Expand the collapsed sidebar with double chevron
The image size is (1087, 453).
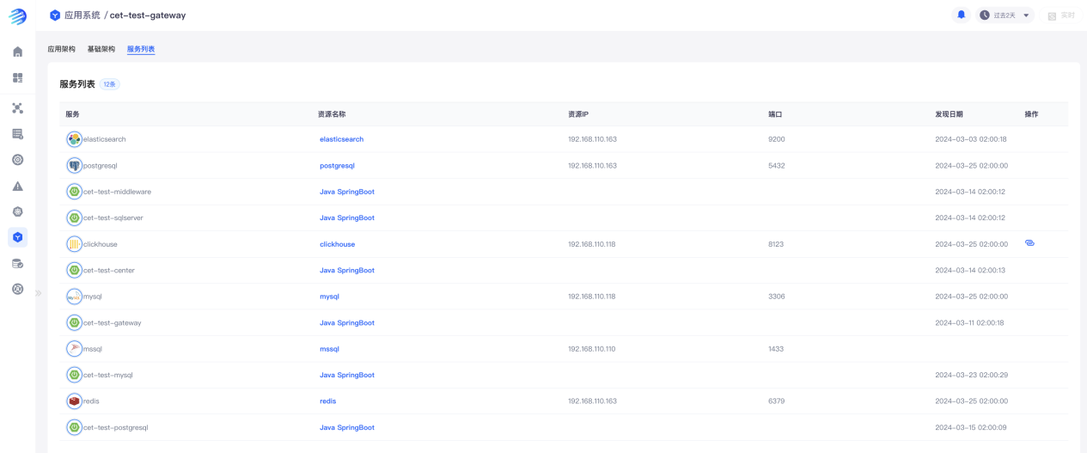(38, 293)
